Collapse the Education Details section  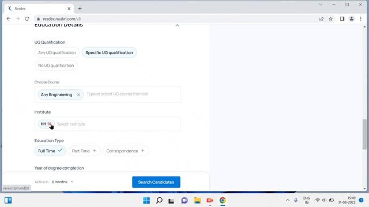point(177,25)
